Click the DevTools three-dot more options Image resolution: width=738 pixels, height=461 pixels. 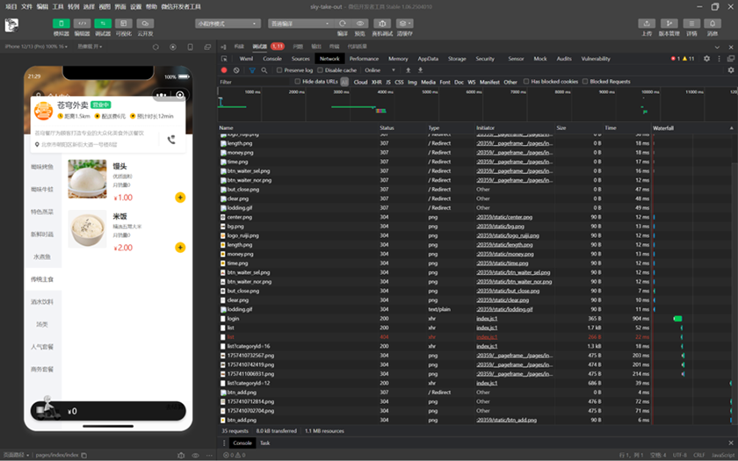coord(719,58)
